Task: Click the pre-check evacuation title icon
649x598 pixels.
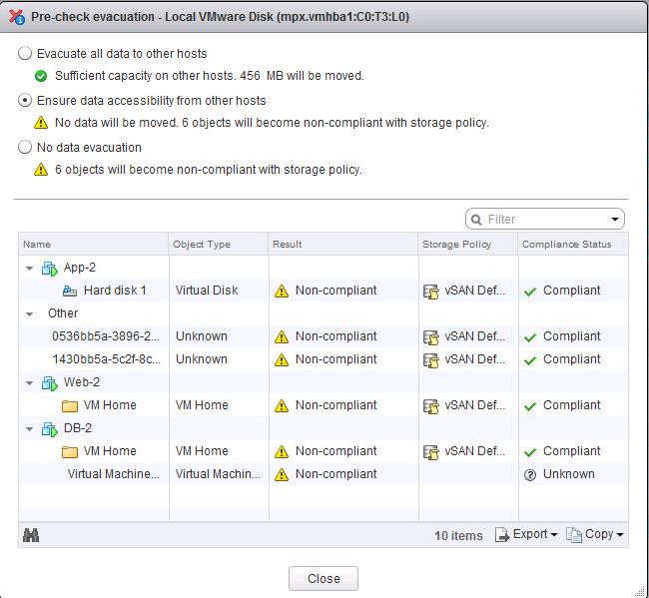Action: click(17, 17)
